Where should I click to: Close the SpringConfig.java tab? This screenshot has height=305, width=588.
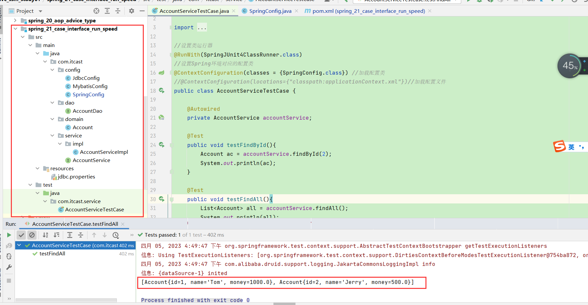[x=296, y=11]
